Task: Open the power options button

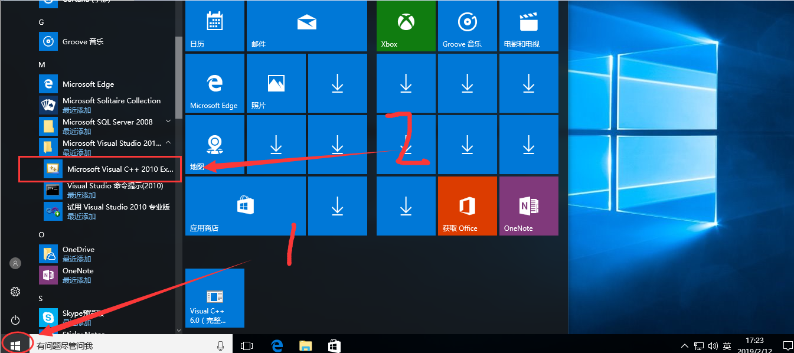Action: pyautogui.click(x=15, y=320)
